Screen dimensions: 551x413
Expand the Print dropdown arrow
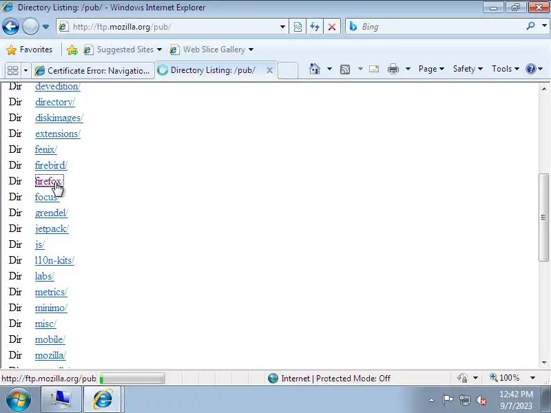click(x=408, y=69)
